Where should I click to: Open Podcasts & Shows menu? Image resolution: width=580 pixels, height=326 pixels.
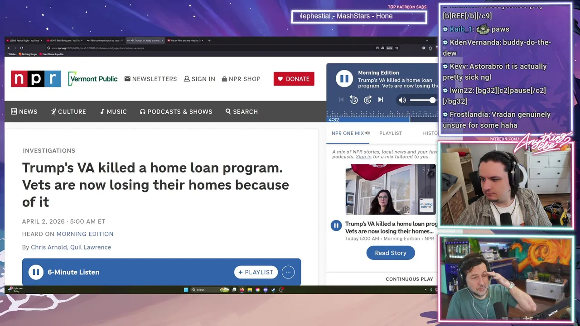click(176, 111)
